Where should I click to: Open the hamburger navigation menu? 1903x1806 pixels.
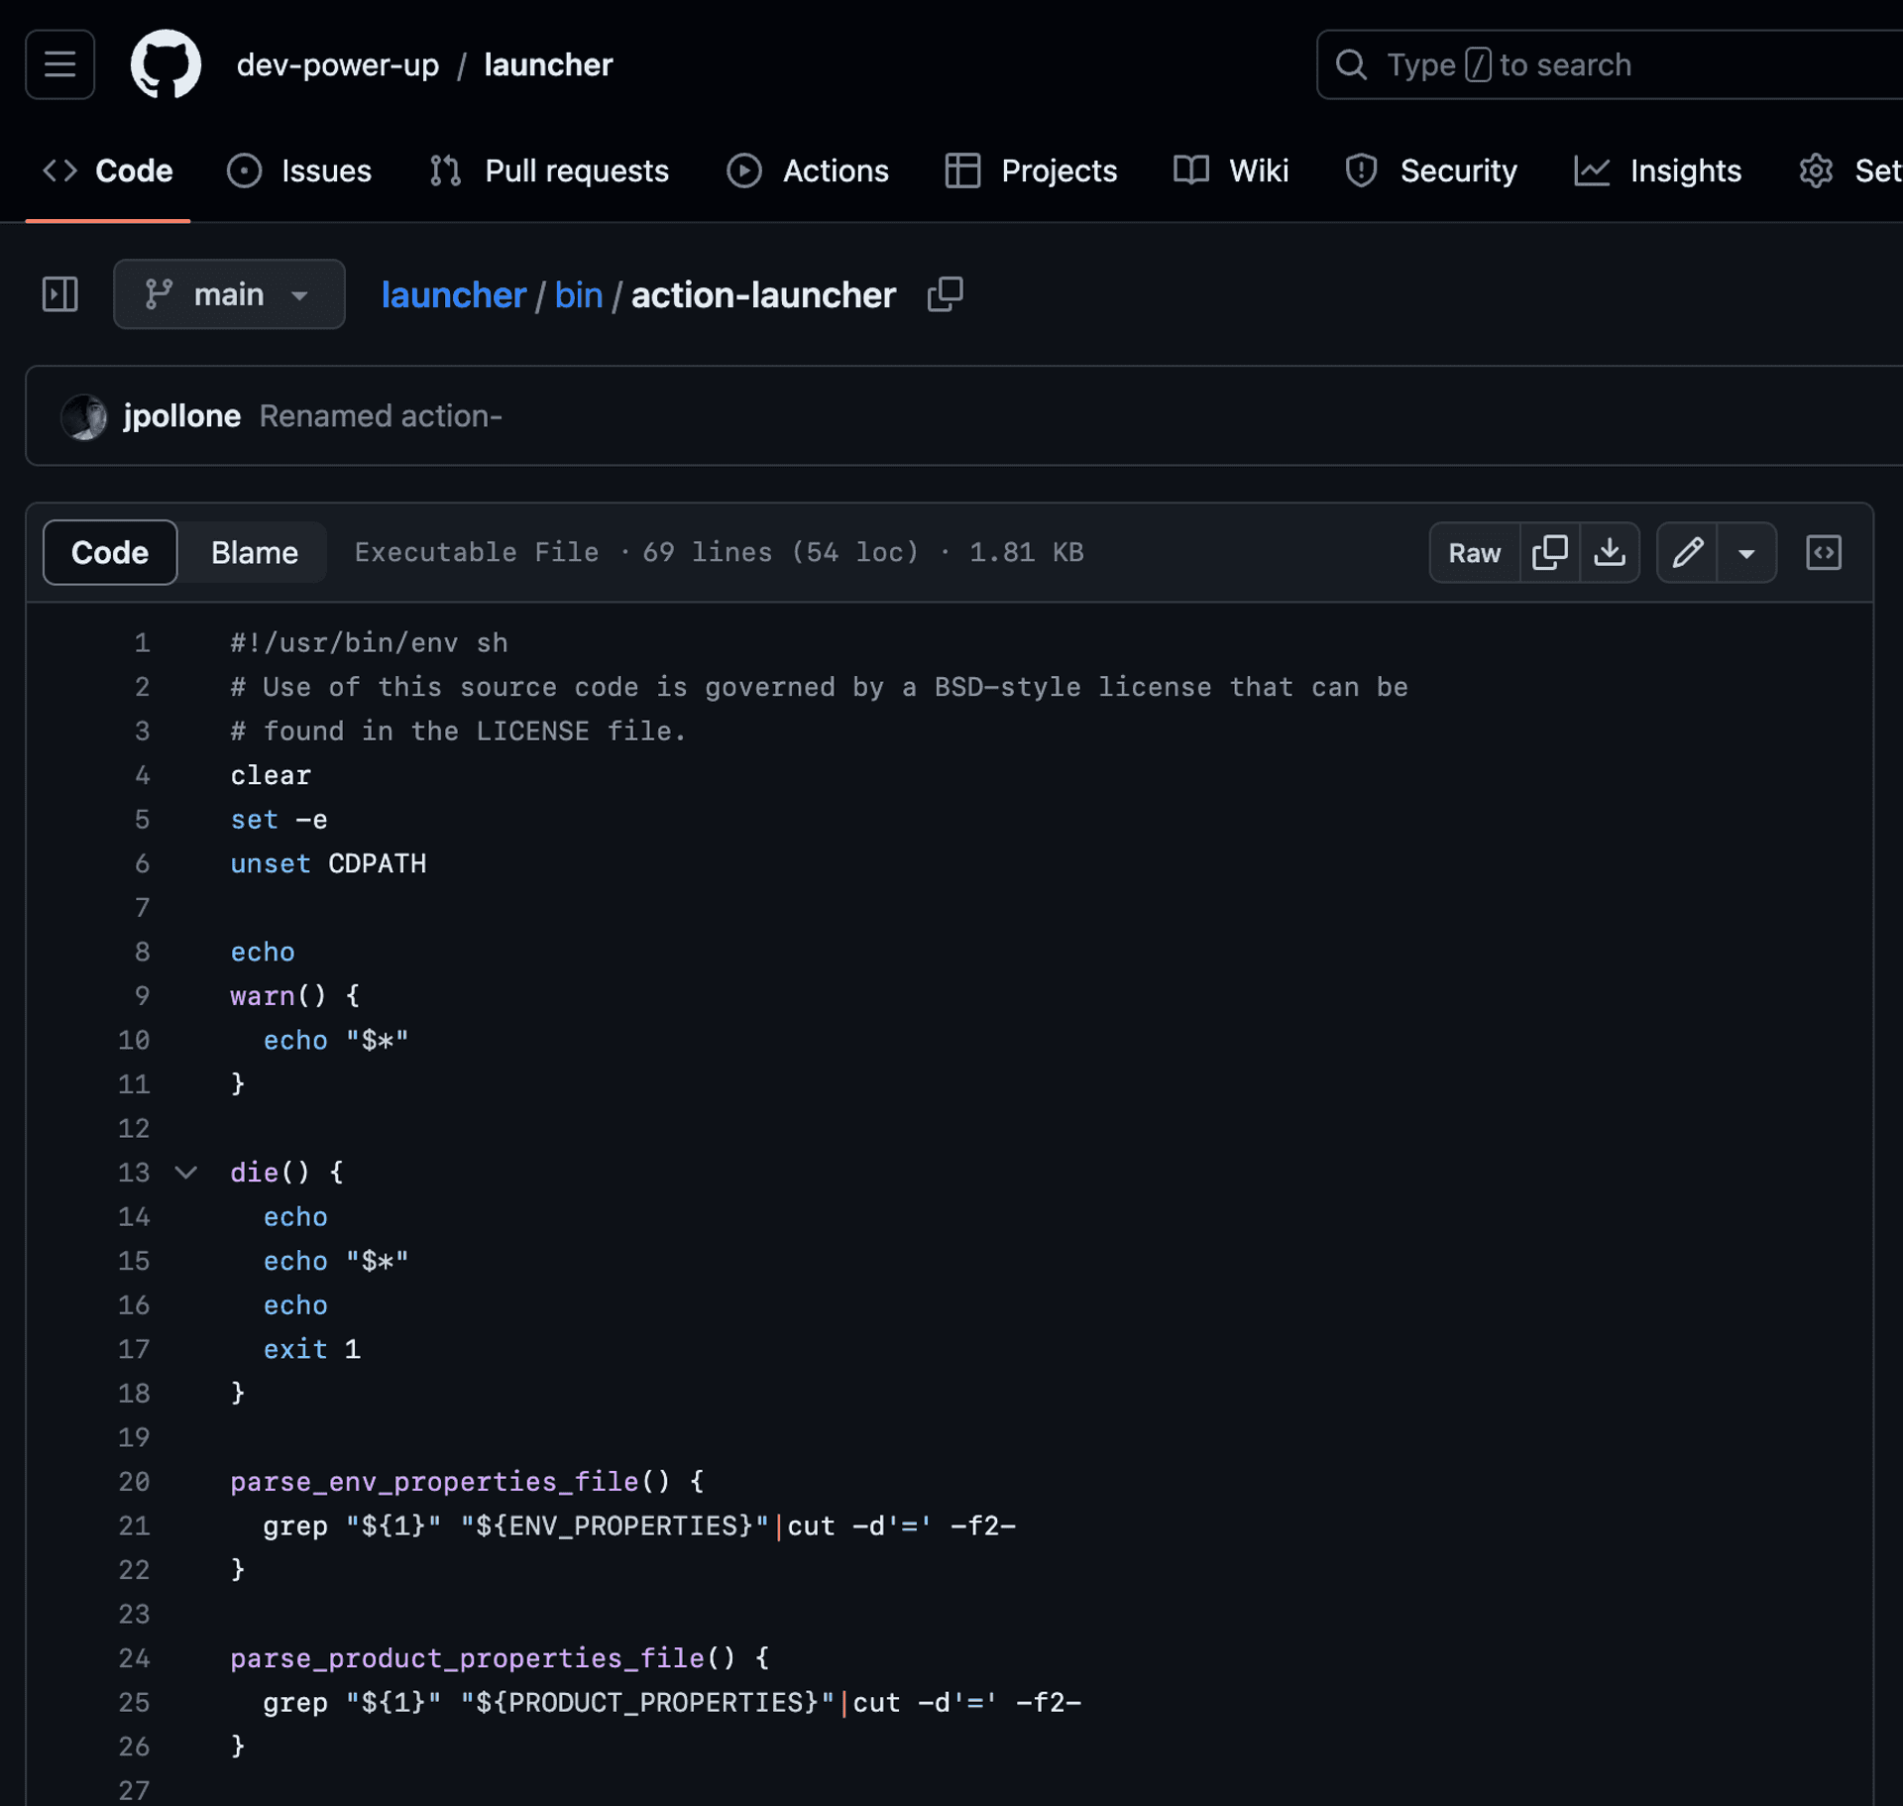coord(59,64)
